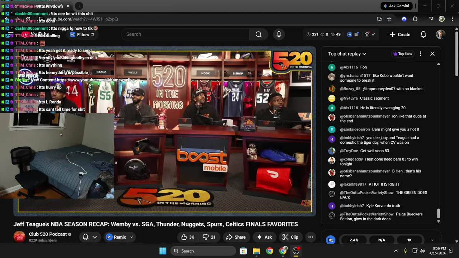Open chat replay three-dot options
The width and height of the screenshot is (459, 258).
(420, 54)
